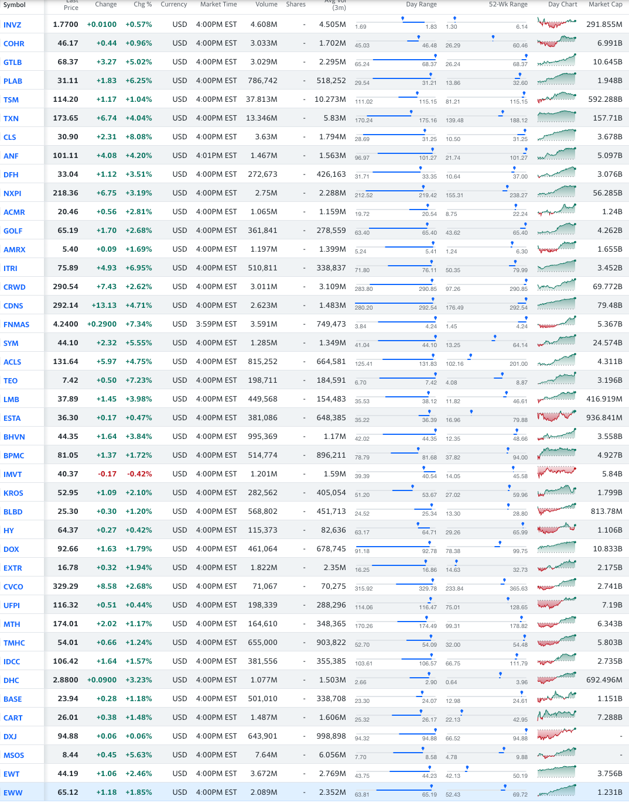Open the BASE day chart thumbnail

coord(557,698)
